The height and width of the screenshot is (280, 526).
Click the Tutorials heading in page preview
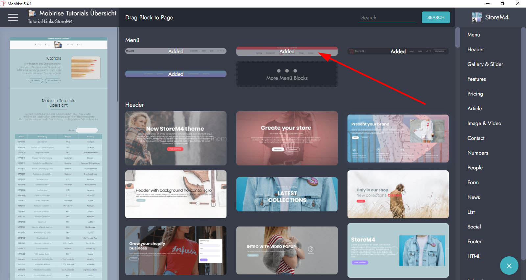click(x=53, y=58)
